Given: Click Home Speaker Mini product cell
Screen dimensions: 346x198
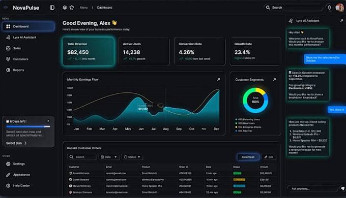Looking at the screenshot, I should pos(152,186).
